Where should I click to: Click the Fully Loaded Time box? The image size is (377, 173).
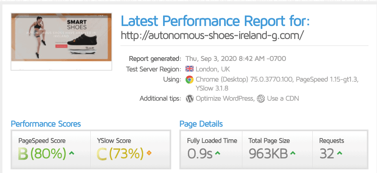pos(211,149)
